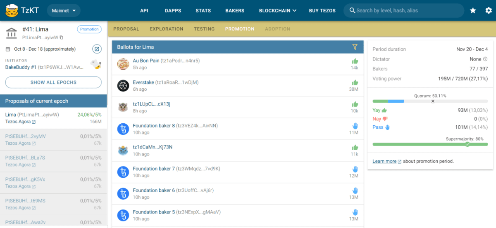496x228 pixels.
Task: Open the Foundation baker 8 link
Action: click(154, 125)
